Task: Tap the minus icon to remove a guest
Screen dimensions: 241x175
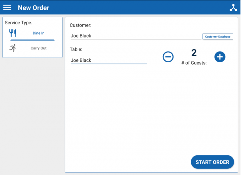Action: (x=168, y=57)
